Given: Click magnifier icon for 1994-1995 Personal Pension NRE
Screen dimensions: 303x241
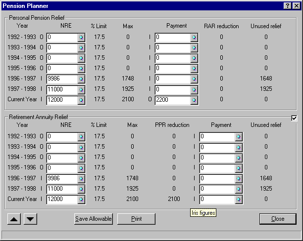Looking at the screenshot, I should 81,58.
